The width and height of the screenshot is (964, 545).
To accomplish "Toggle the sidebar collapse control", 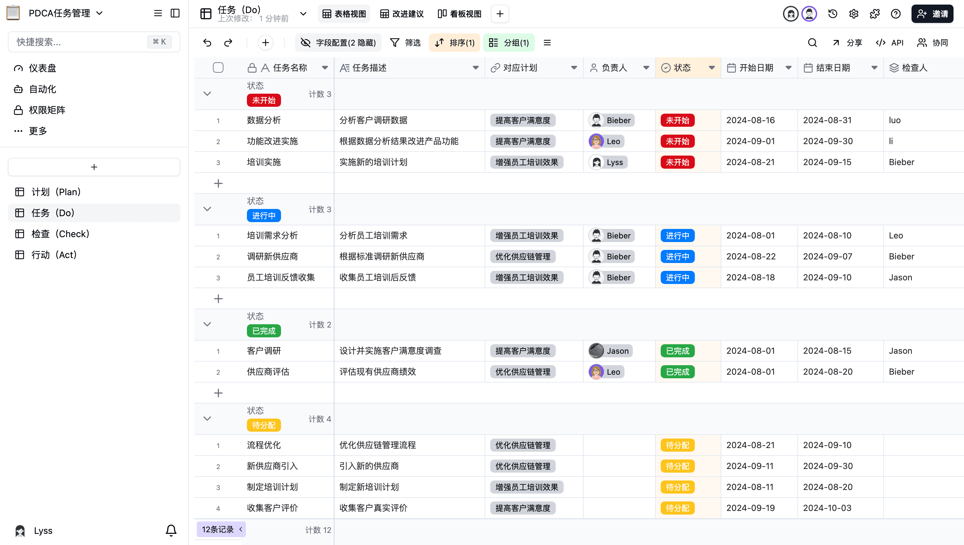I will [x=175, y=13].
